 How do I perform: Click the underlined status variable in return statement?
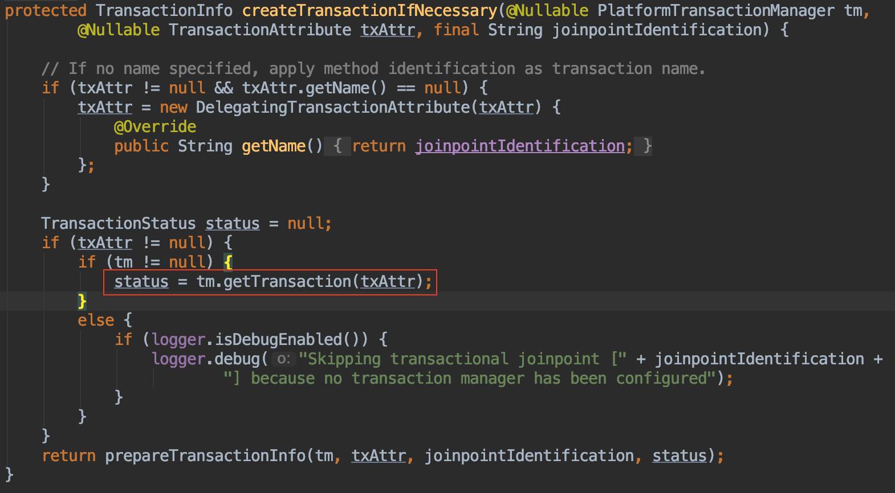pos(680,456)
